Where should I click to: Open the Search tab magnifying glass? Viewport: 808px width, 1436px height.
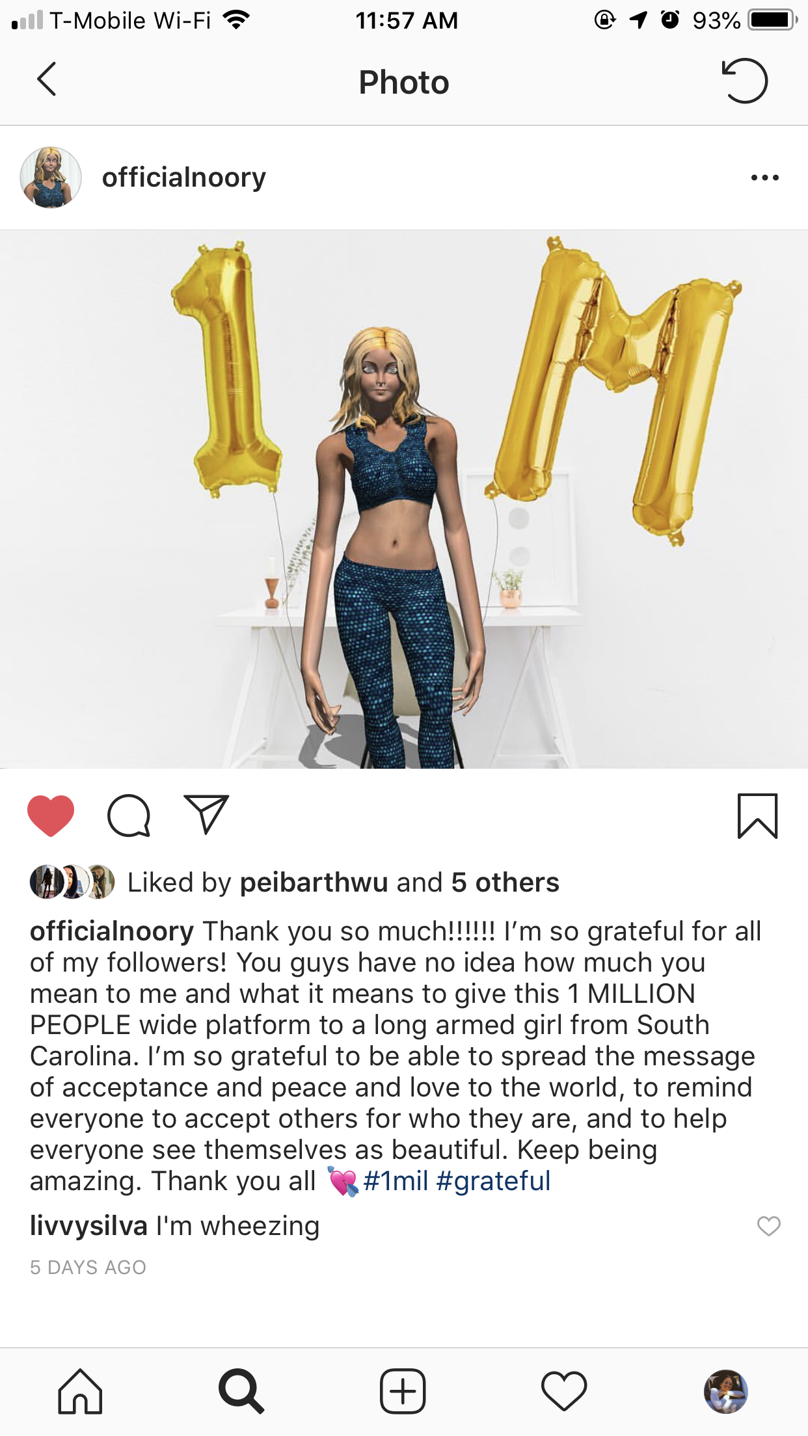[241, 1391]
